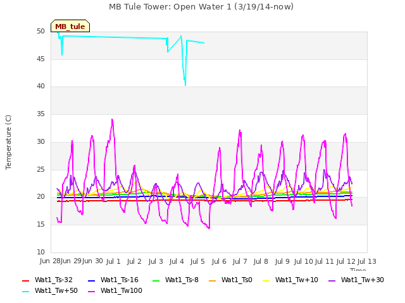Screen dimensions: 405x303
Task: Click the Jul 9 x-axis label
Action: tap(282, 261)
